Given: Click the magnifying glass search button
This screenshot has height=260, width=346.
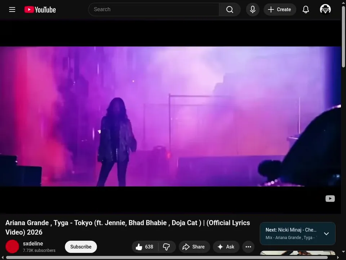Looking at the screenshot, I should [x=230, y=9].
